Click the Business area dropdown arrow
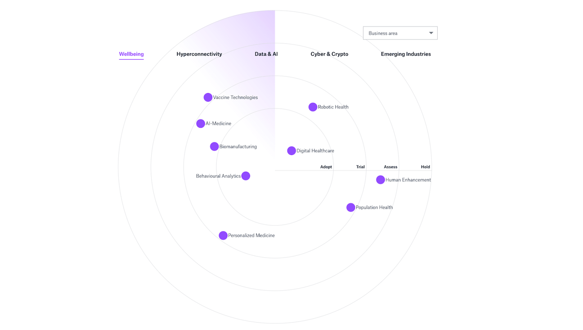 click(431, 33)
